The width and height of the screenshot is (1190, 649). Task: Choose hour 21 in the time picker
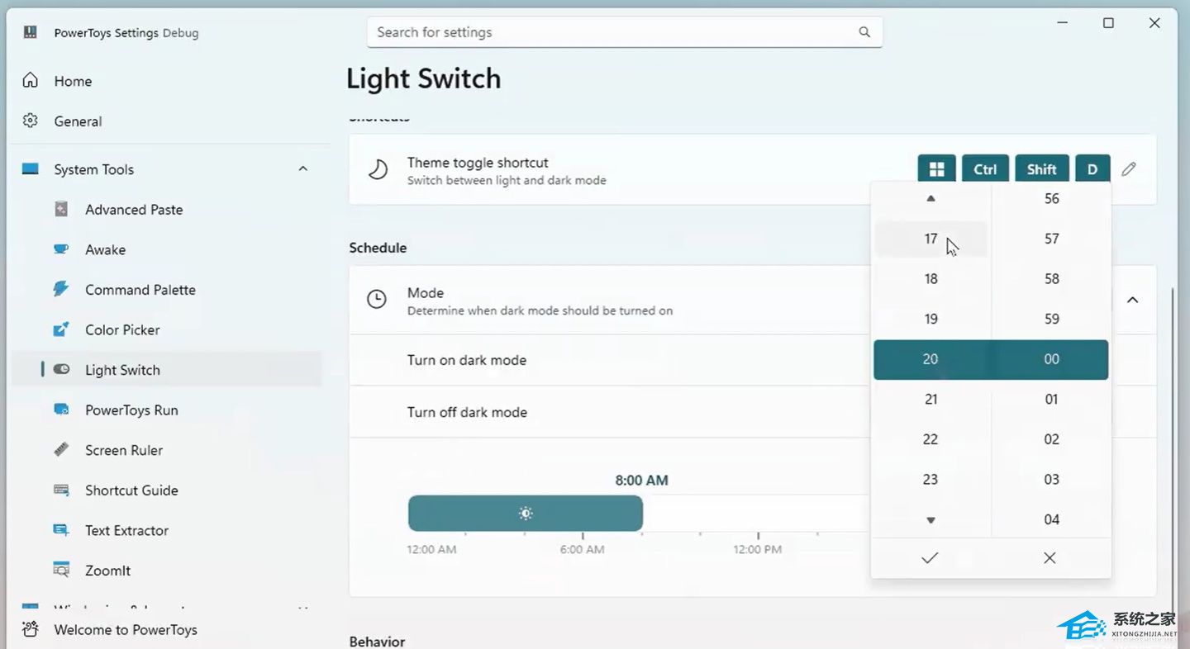coord(931,399)
